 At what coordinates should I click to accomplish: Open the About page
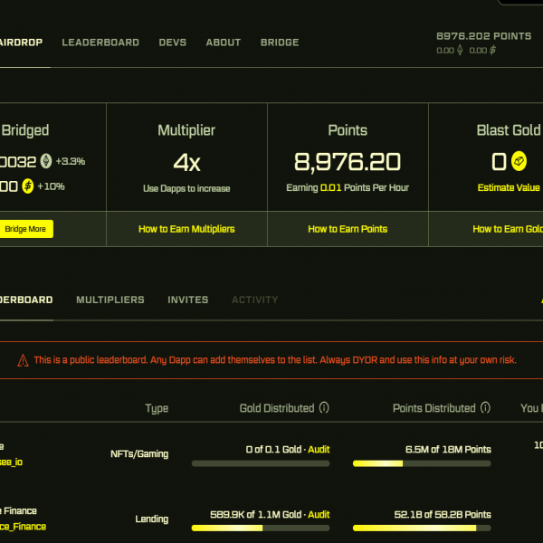[224, 43]
